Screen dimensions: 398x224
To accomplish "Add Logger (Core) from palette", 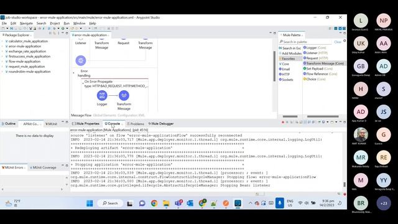I will tap(315, 47).
